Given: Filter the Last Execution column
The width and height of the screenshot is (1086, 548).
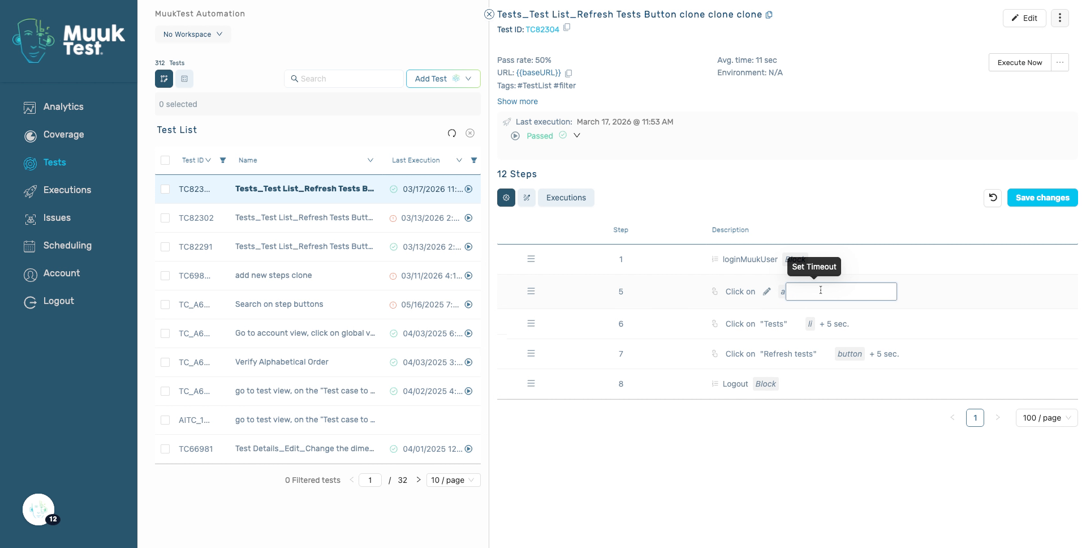Looking at the screenshot, I should pos(474,160).
